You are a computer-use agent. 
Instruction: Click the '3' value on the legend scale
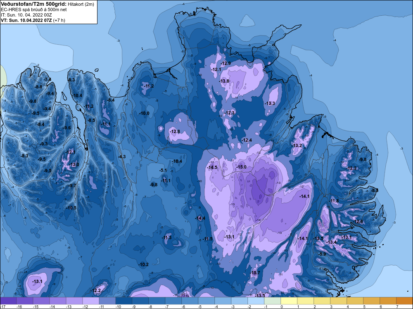[331, 307]
